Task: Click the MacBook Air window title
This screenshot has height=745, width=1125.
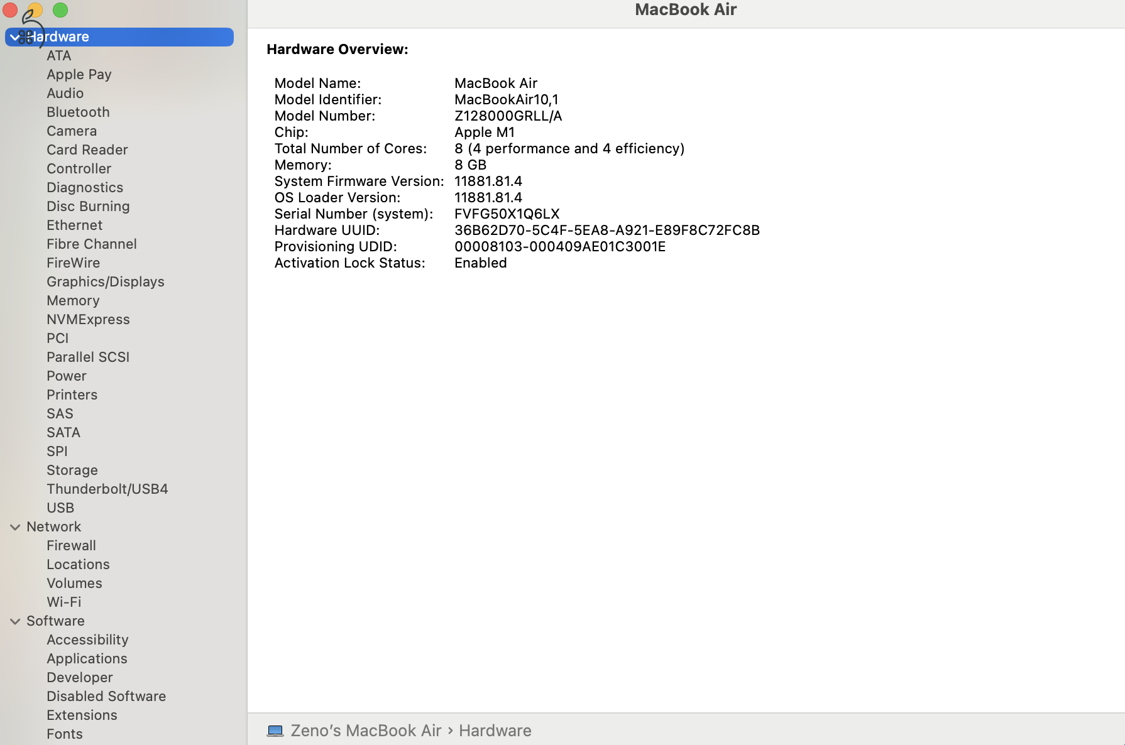Action: click(x=686, y=10)
